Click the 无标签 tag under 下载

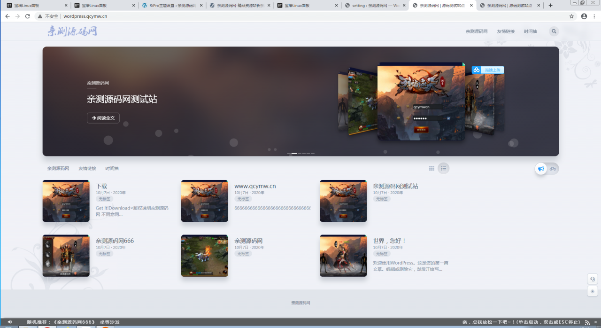[x=104, y=199]
